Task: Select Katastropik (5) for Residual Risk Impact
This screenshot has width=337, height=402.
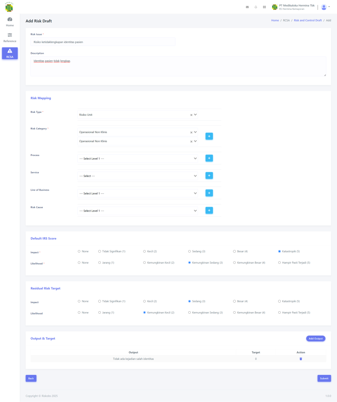Action: click(x=279, y=301)
